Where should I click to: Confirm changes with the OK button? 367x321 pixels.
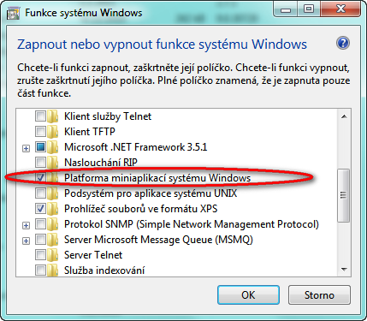point(248,294)
